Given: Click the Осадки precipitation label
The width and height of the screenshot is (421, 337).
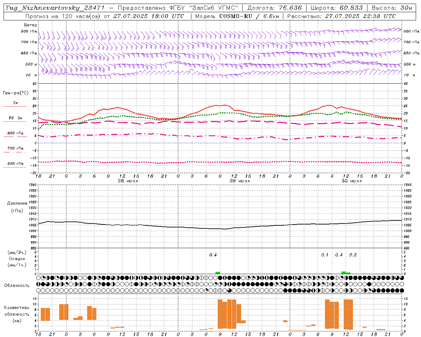Looking at the screenshot, I should click(17, 259).
